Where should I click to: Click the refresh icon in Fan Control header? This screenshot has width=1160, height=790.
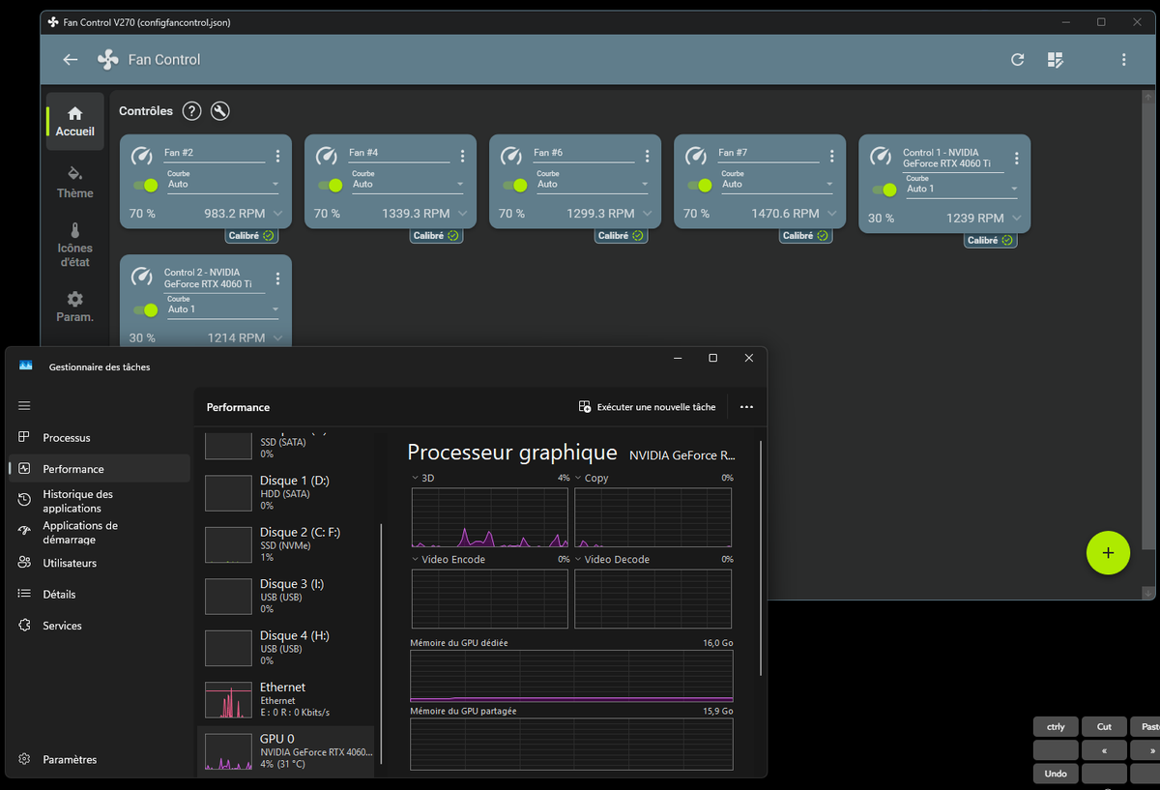(x=1017, y=60)
